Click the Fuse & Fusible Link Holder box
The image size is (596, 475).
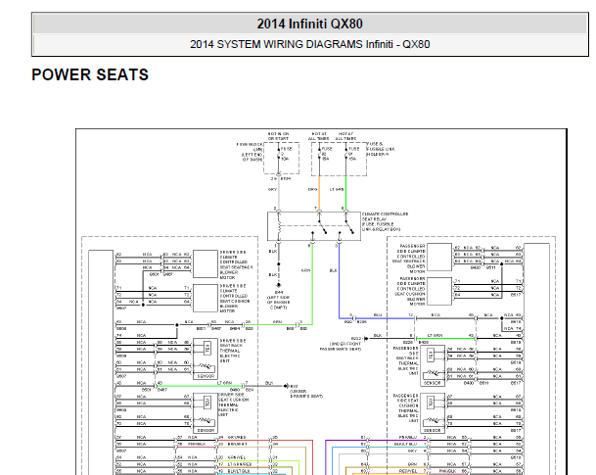[339, 159]
